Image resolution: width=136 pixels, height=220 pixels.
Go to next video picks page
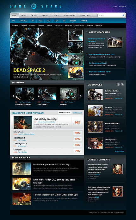coord(122,85)
